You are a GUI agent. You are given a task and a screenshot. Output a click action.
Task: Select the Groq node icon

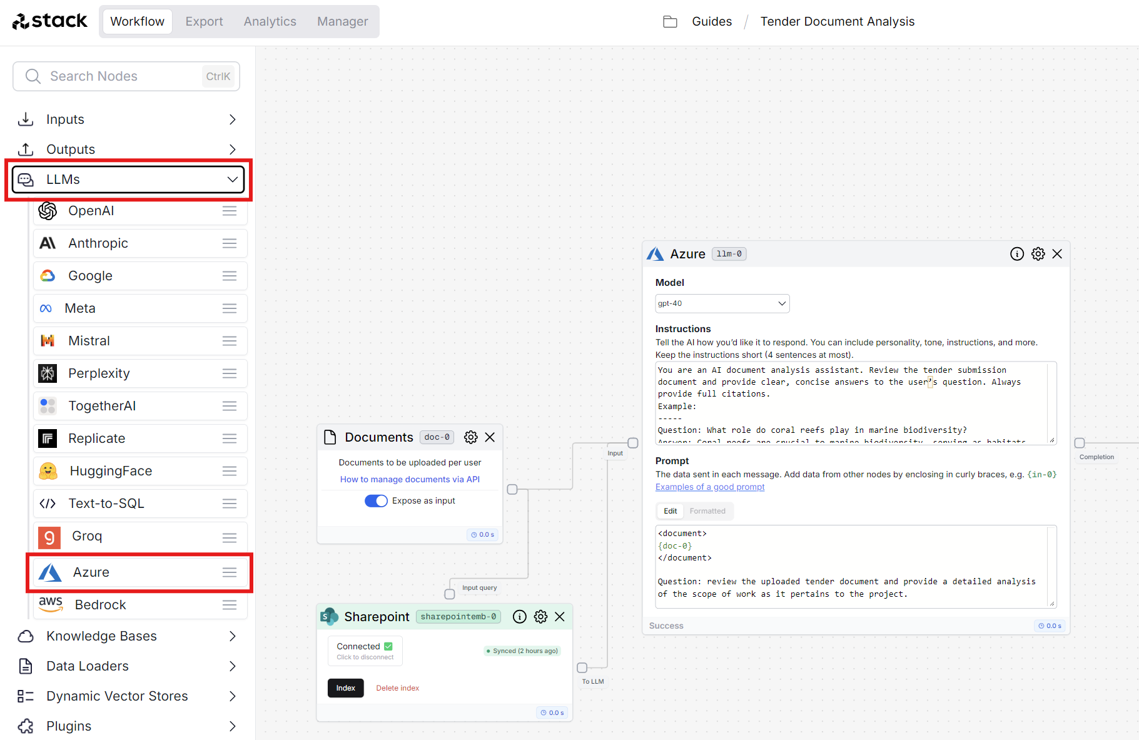pyautogui.click(x=49, y=537)
